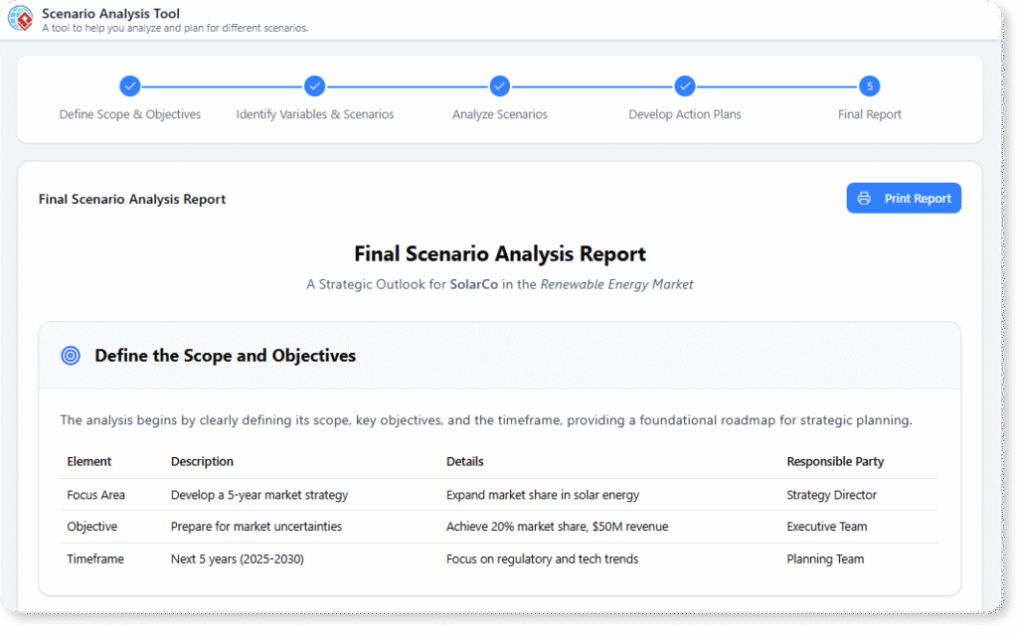Click the checkmark icon above Define Scope & Objectives

pos(130,86)
